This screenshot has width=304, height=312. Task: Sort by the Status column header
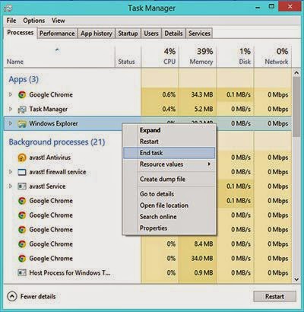[x=128, y=56]
